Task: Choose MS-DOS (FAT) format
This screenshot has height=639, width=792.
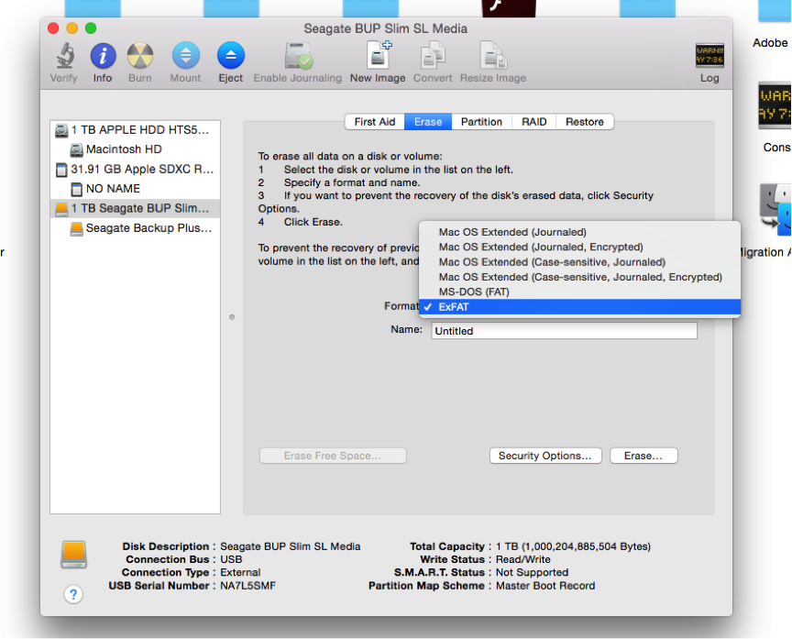Action: pyautogui.click(x=580, y=292)
